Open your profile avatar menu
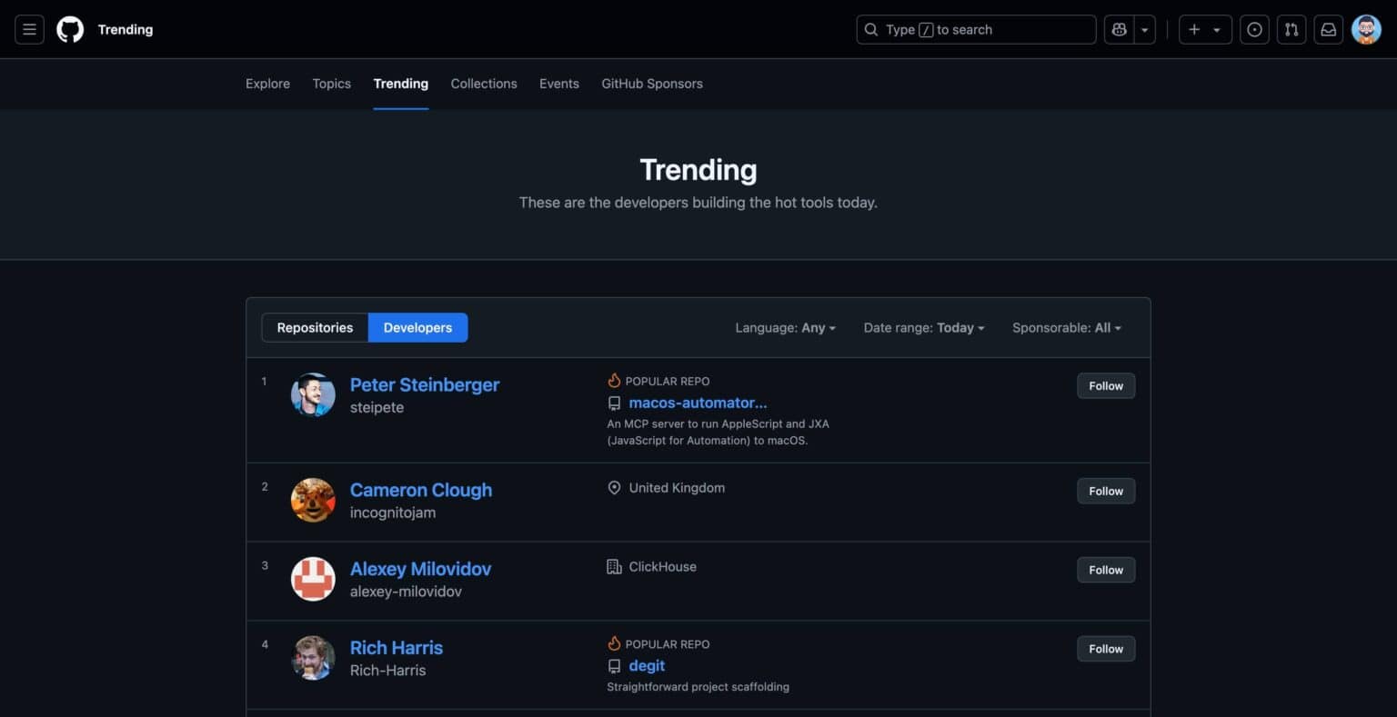Image resolution: width=1397 pixels, height=717 pixels. pos(1366,29)
